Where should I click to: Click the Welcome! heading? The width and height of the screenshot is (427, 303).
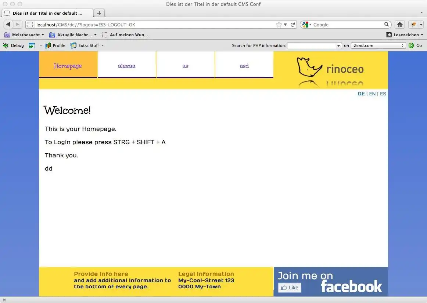[x=67, y=110]
